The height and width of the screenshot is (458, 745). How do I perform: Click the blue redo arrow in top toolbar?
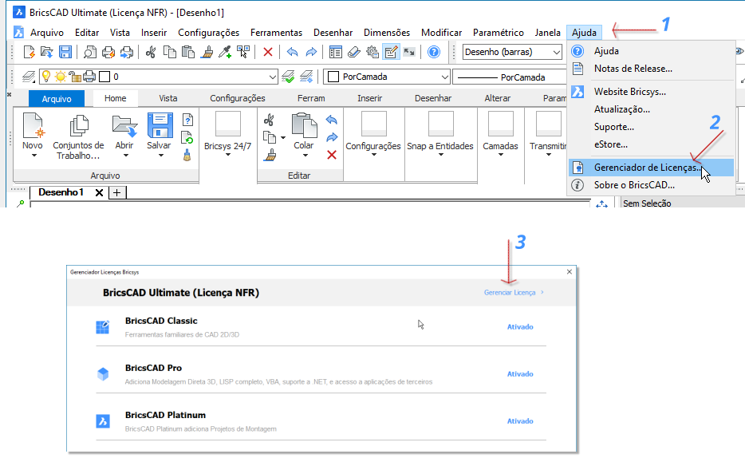[x=311, y=52]
